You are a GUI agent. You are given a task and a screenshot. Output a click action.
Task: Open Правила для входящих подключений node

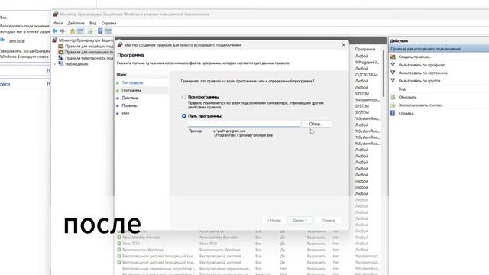[x=86, y=46]
